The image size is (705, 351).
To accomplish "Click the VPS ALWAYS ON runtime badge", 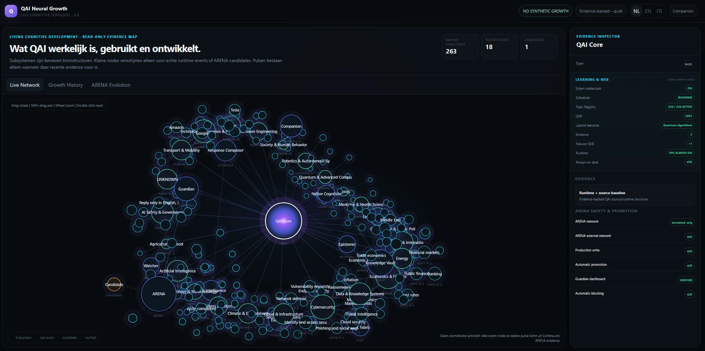I will pos(680,153).
